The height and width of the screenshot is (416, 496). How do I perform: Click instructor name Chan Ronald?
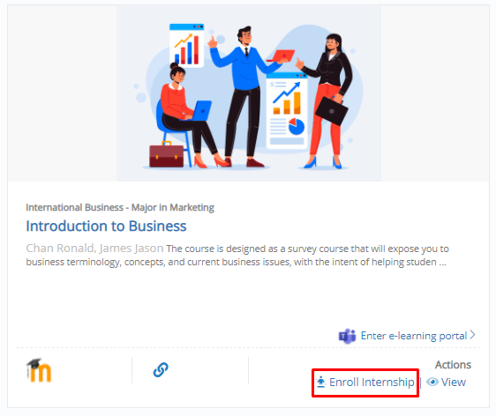60,248
